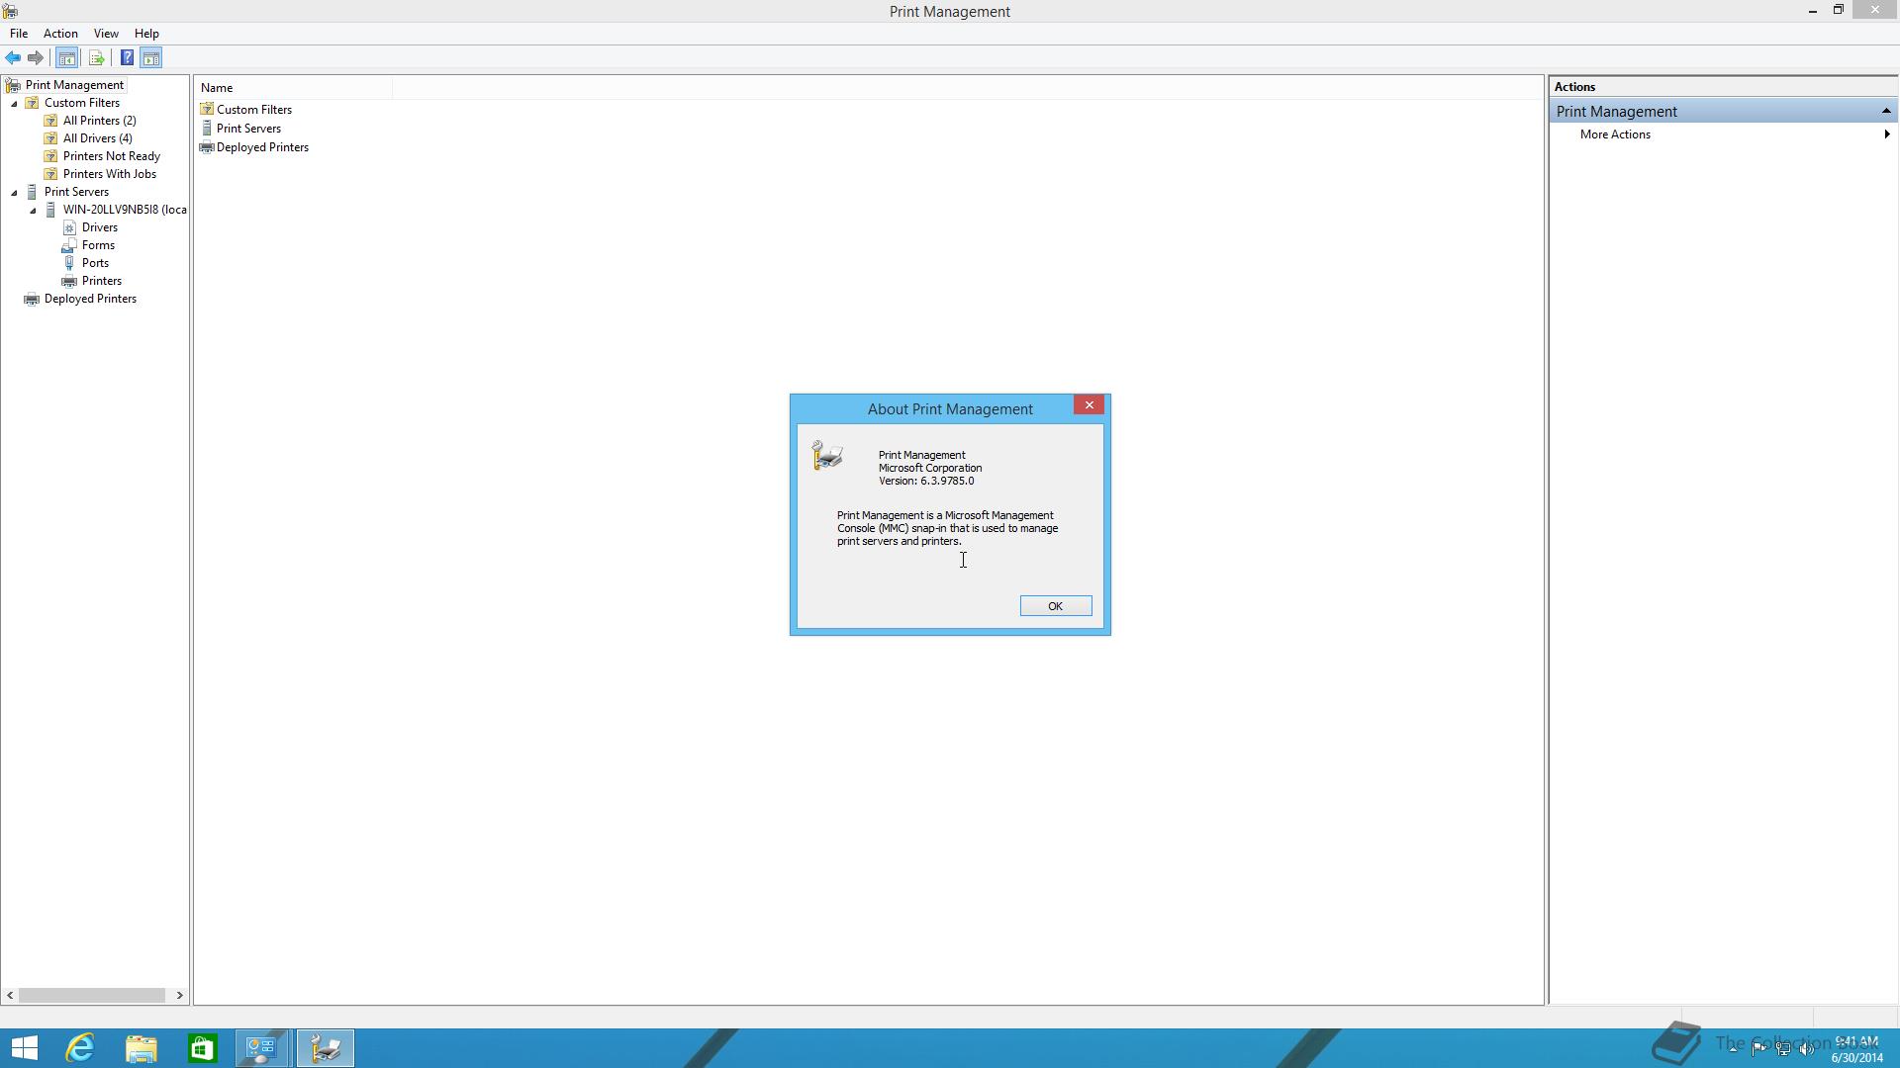Open Internet Explorer from the taskbar
This screenshot has height=1068, width=1900.
[80, 1048]
